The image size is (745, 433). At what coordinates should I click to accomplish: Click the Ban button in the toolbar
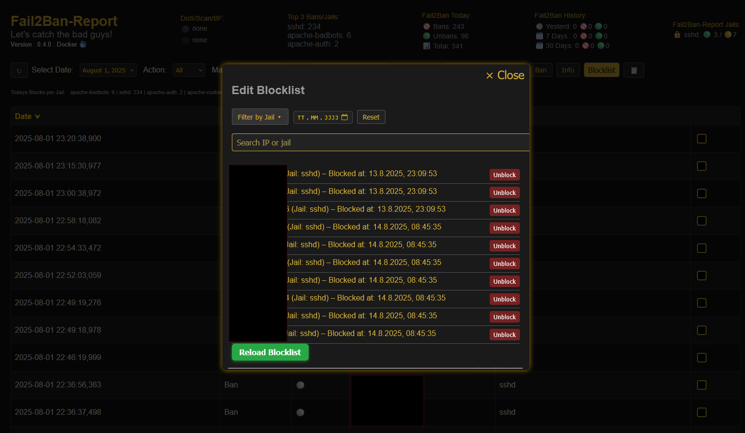click(x=541, y=70)
